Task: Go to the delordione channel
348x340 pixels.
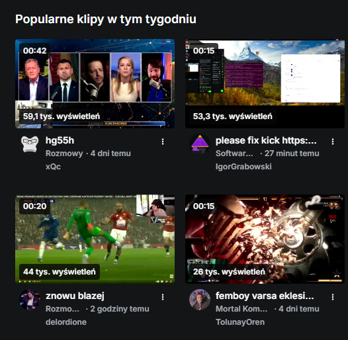Action: tap(66, 321)
